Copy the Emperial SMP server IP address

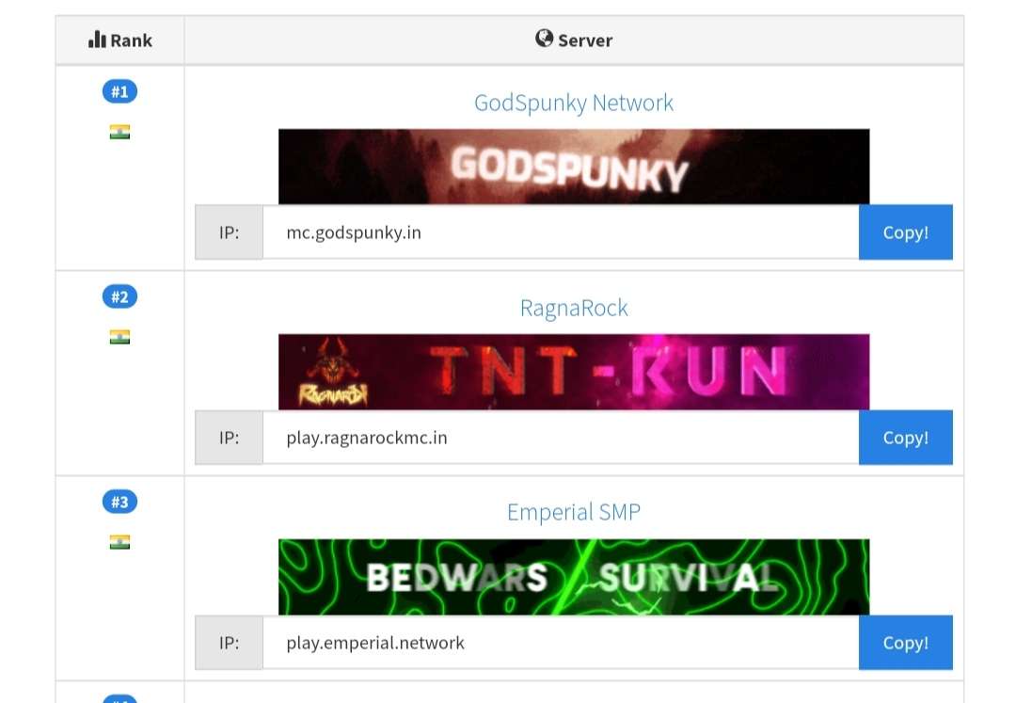point(905,643)
